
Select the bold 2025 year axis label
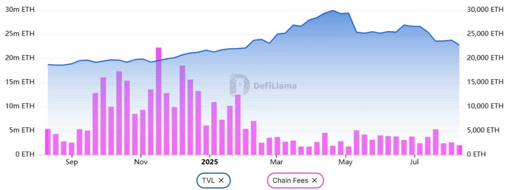210,162
